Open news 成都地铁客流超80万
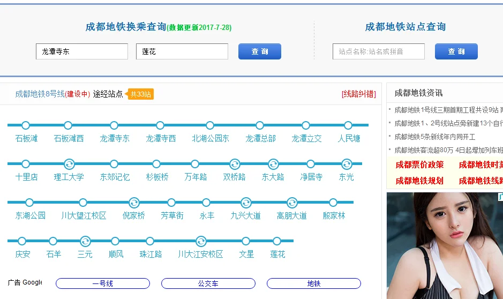 [448, 150]
